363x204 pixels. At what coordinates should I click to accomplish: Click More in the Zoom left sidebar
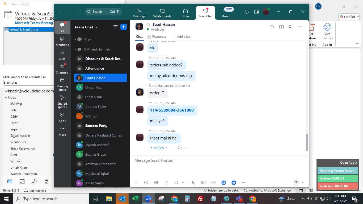pos(62,131)
